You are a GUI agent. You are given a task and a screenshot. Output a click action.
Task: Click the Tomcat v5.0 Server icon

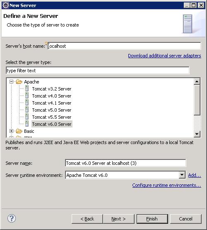27,110
